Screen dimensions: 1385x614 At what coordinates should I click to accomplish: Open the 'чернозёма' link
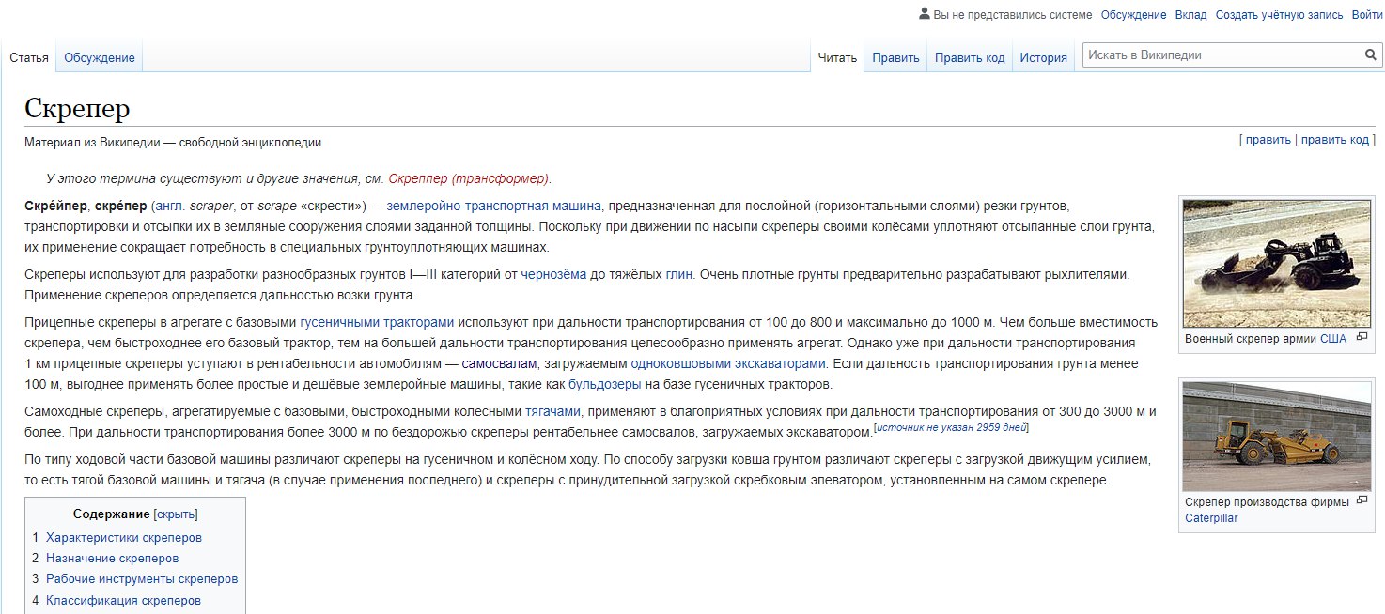[x=554, y=274]
